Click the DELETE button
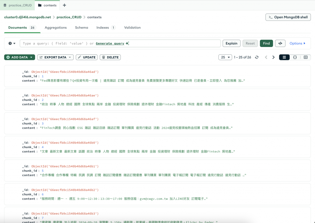The width and height of the screenshot is (315, 223). 110,57
